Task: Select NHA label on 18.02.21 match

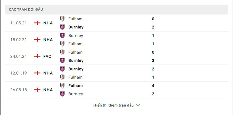Action: coord(48,40)
